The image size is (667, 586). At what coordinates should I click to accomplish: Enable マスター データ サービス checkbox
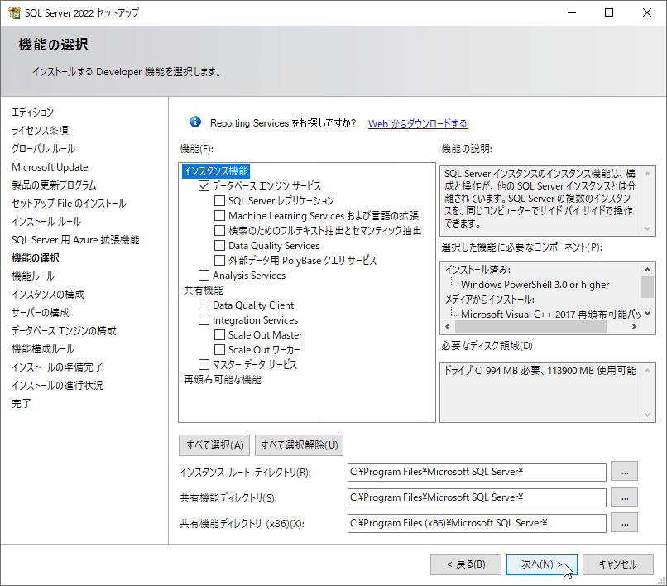click(204, 365)
